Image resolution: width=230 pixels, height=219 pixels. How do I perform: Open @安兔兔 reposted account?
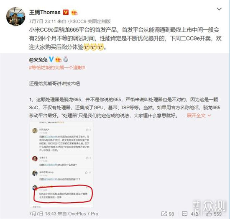pyautogui.click(x=38, y=59)
